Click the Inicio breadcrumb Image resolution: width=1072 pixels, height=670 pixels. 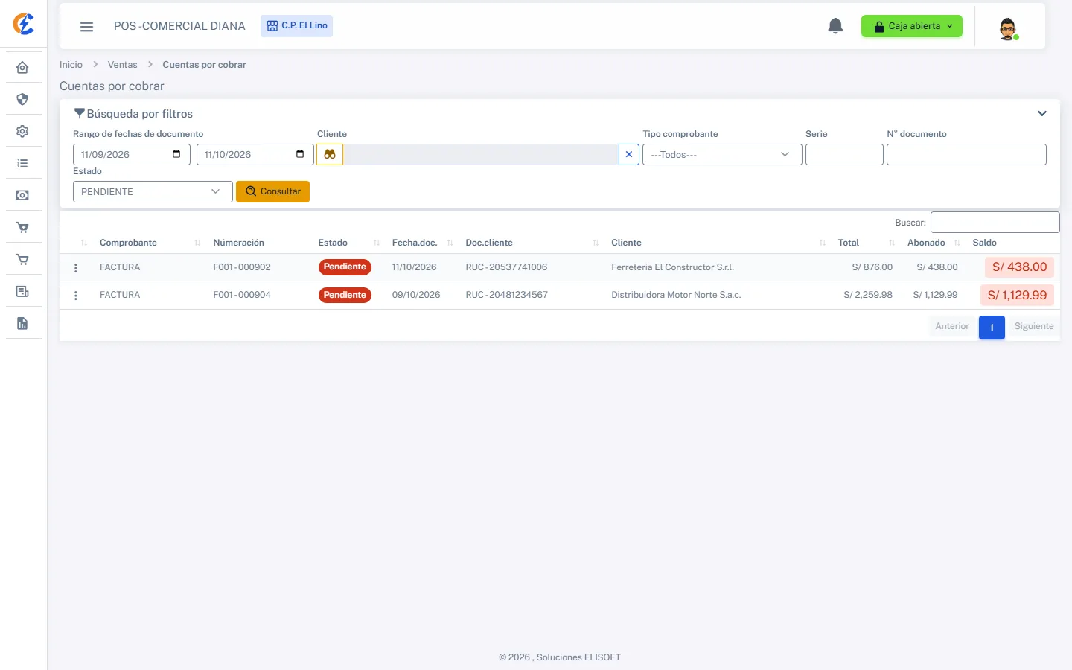(71, 65)
